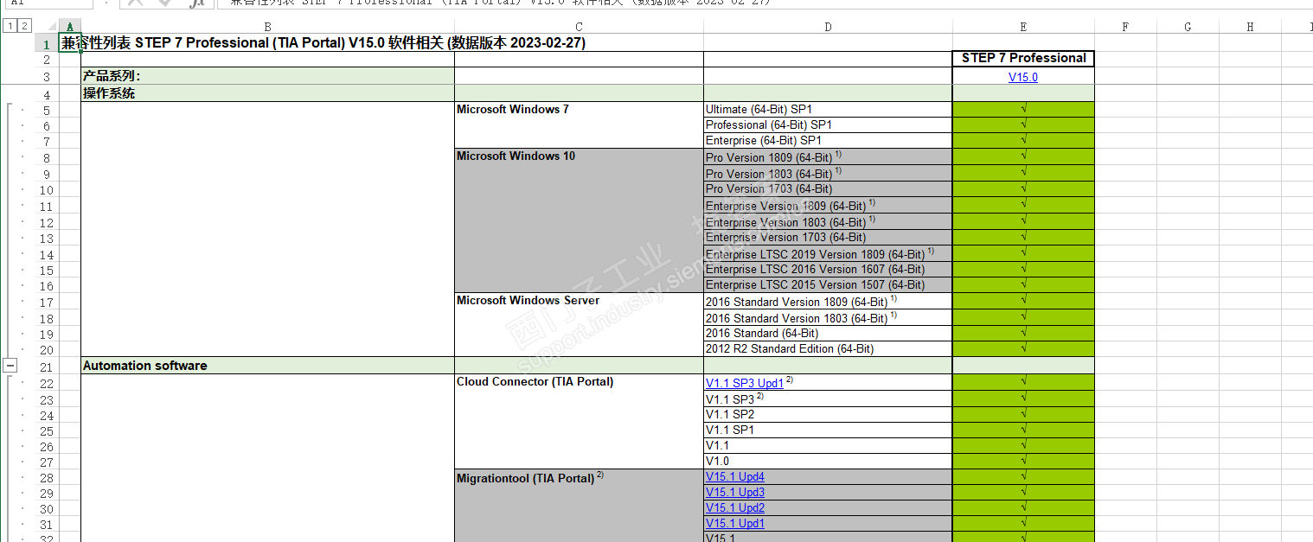1313x542 pixels.
Task: Select the 'V1.1 SP1' cell
Action: [828, 430]
